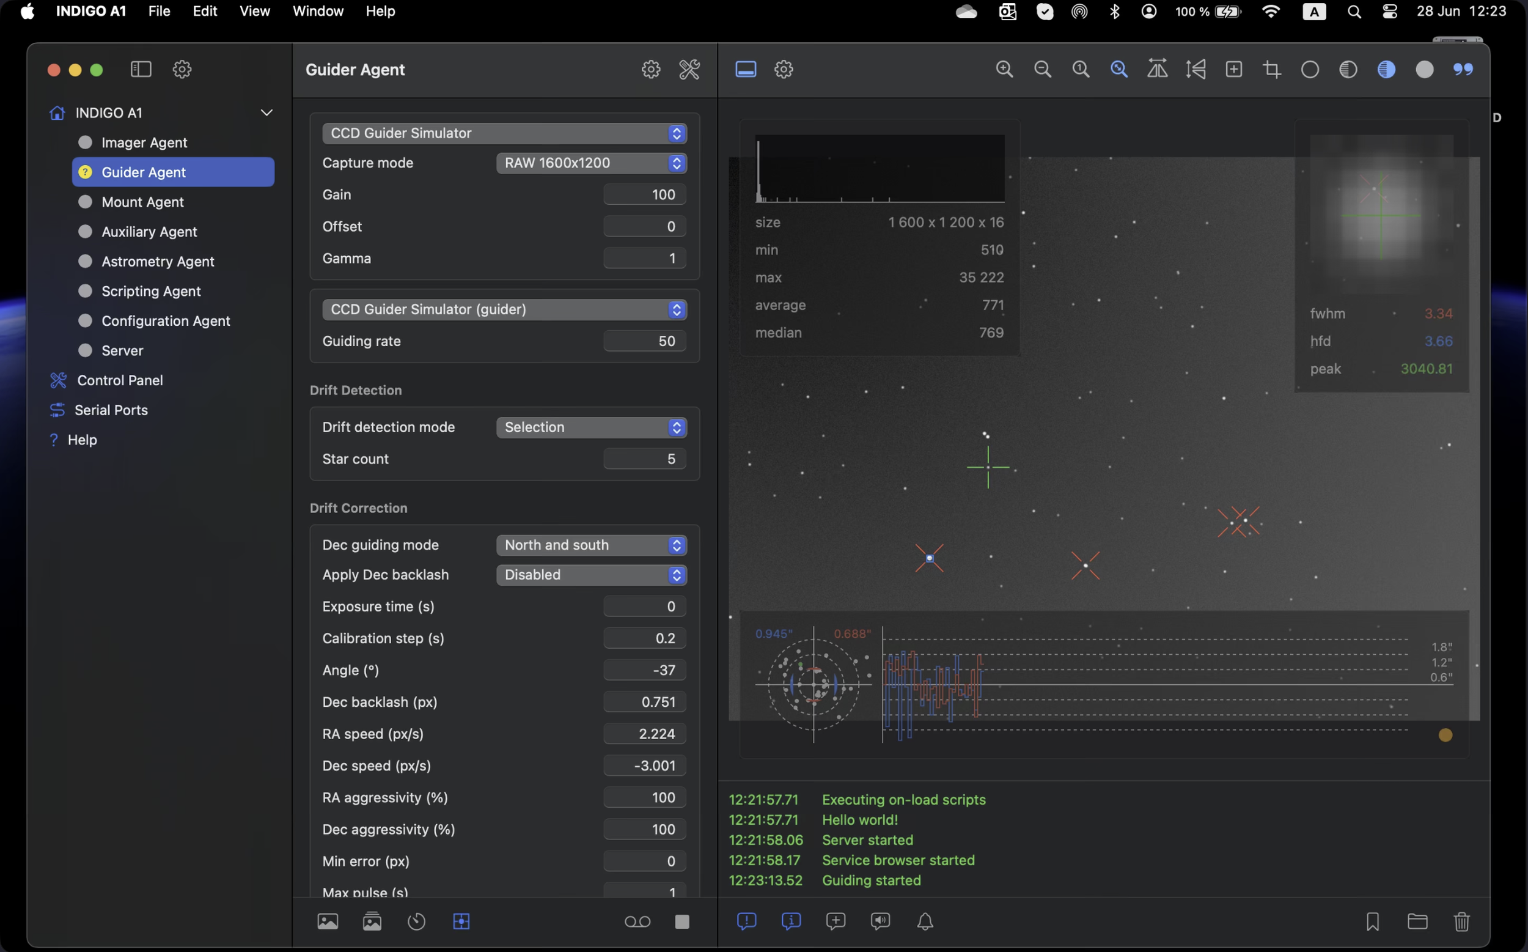Viewport: 1528px width, 952px height.
Task: Open the wrench and screwdriver tools icon
Action: 689,69
